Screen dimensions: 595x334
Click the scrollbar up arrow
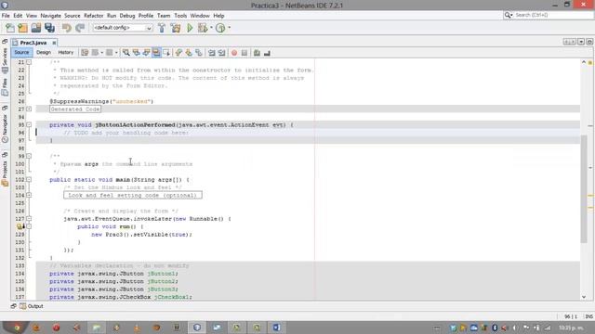point(584,62)
